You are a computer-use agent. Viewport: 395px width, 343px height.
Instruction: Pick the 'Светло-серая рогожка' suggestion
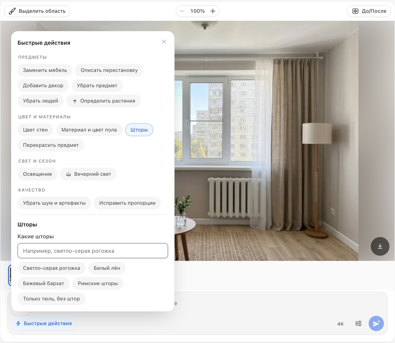51,268
